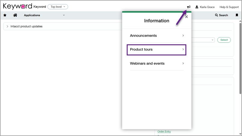The image size is (242, 136).
Task: Open the Applications menu
Action: (x=32, y=15)
